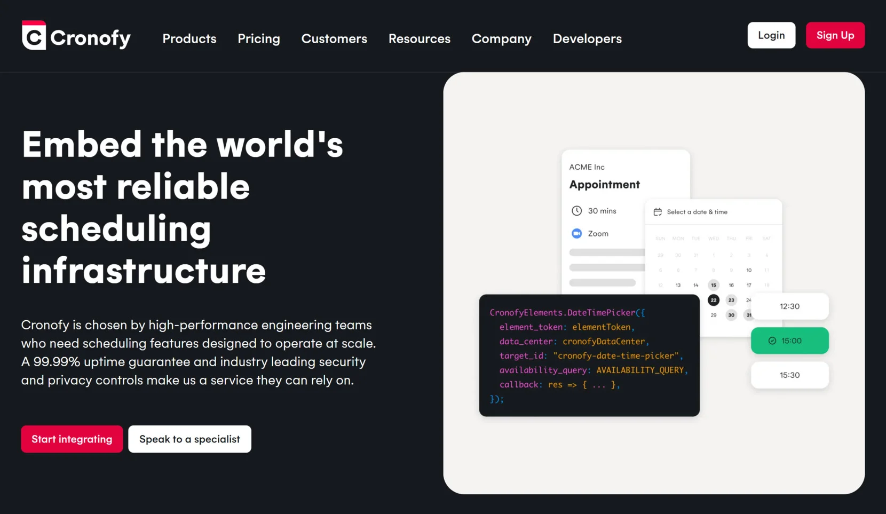Click the Cronofy wordmark text
Image resolution: width=886 pixels, height=514 pixels.
point(90,38)
